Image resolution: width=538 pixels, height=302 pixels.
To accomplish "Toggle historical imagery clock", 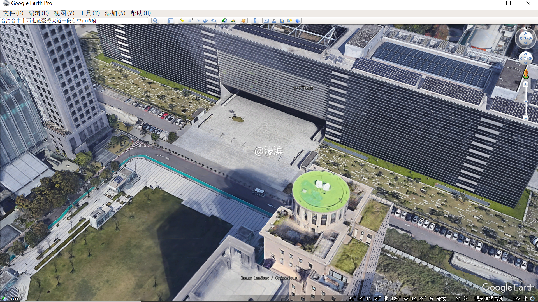I will click(x=224, y=21).
